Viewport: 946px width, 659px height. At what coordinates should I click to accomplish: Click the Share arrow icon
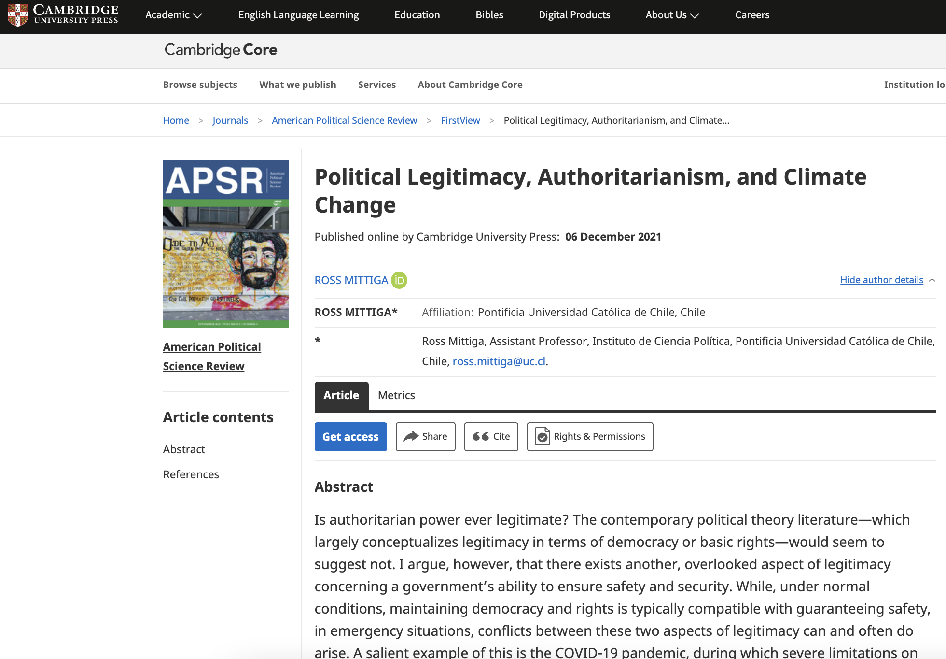tap(411, 436)
